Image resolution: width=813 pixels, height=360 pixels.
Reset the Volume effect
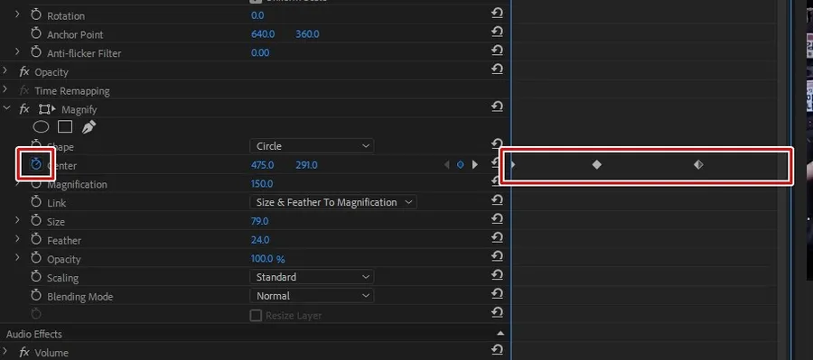pos(497,350)
